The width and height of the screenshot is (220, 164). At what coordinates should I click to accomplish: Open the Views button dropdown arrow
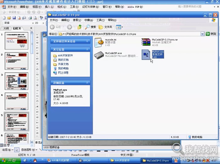coord(122,27)
